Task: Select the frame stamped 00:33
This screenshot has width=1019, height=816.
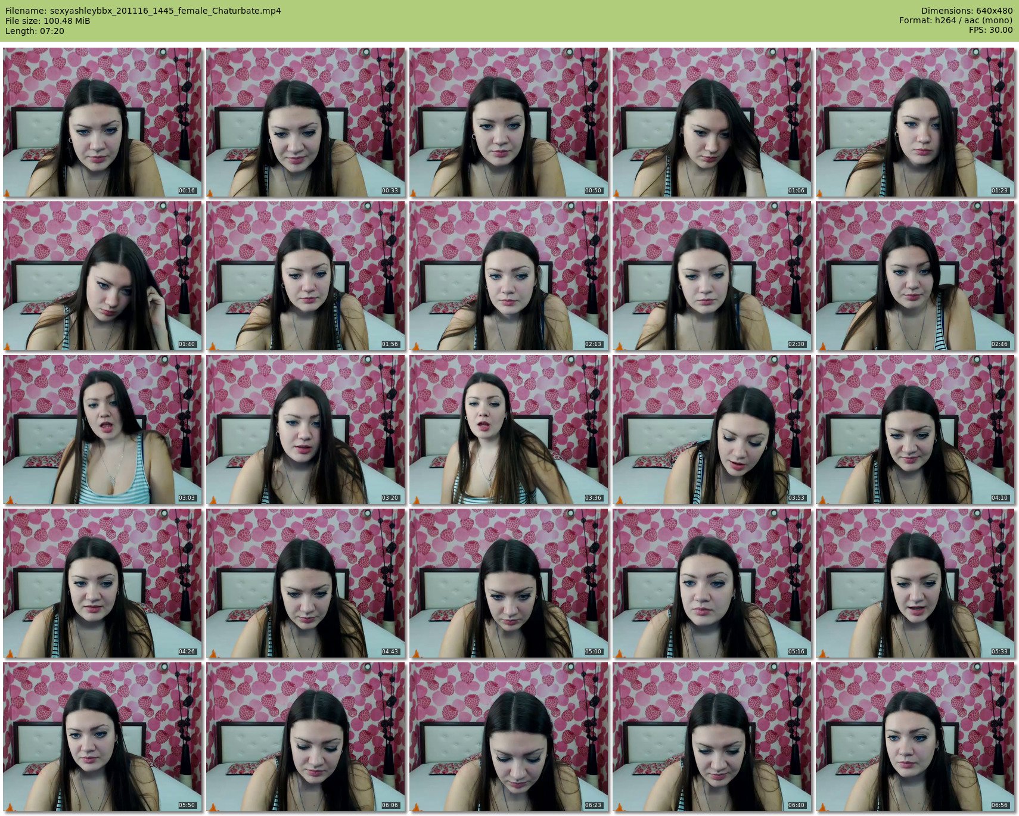Action: click(306, 123)
